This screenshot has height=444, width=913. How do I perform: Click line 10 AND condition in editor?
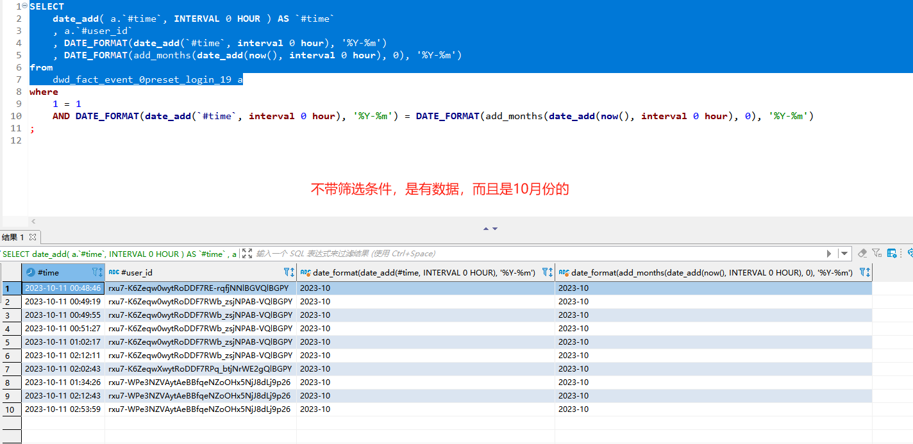point(62,116)
